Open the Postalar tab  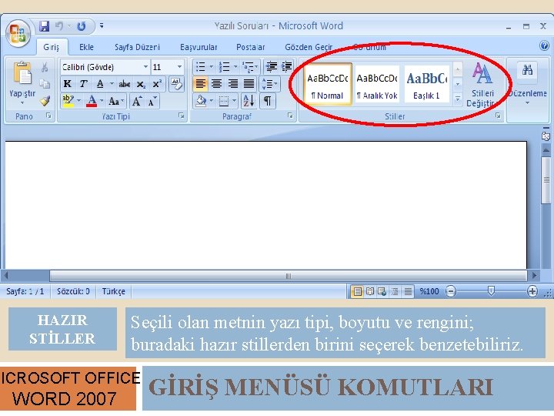pos(251,47)
